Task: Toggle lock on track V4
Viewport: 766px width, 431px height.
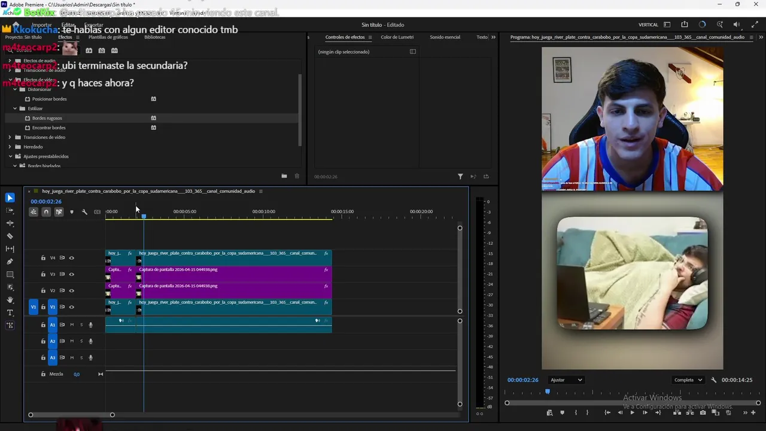Action: click(x=43, y=258)
